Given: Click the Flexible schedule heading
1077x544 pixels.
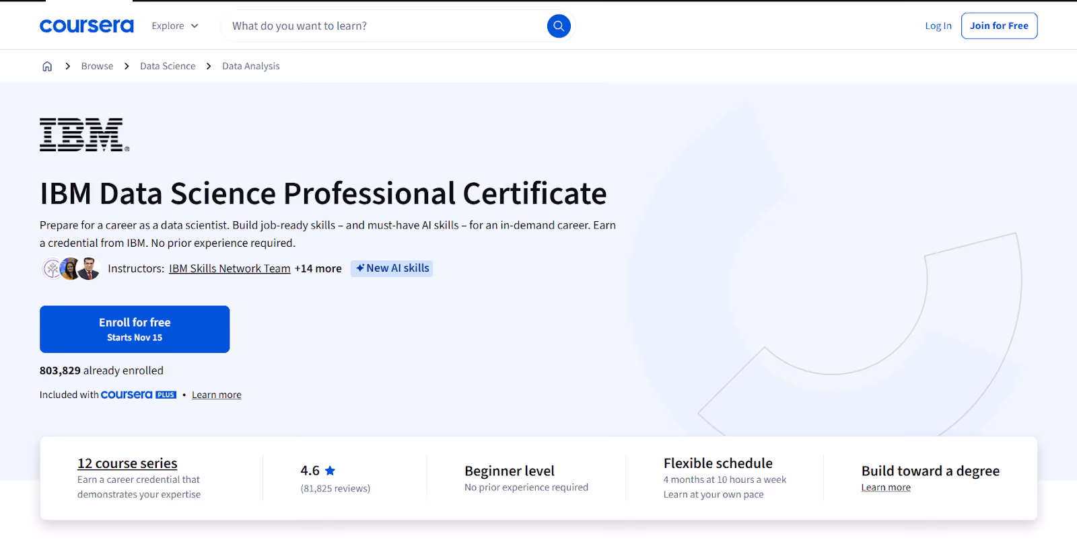Looking at the screenshot, I should click(x=718, y=463).
